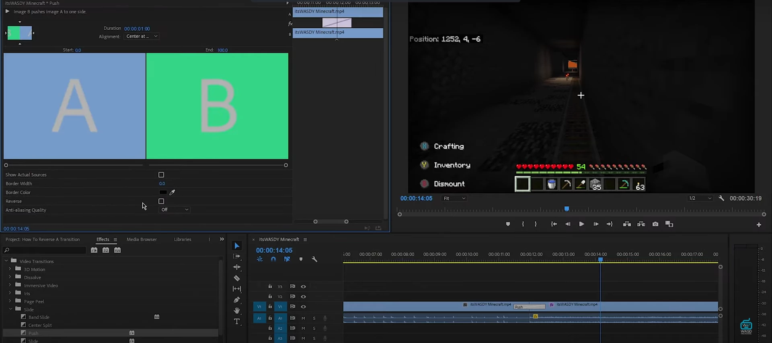The height and width of the screenshot is (343, 772).
Task: Switch to Media Browser tab
Action: click(142, 239)
